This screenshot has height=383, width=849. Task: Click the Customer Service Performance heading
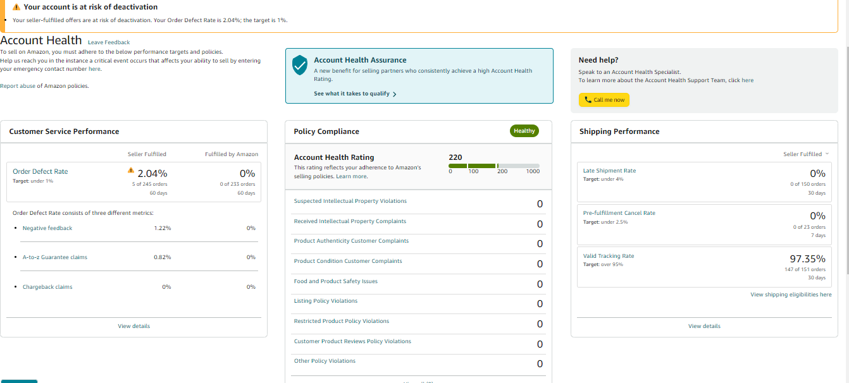coord(64,131)
